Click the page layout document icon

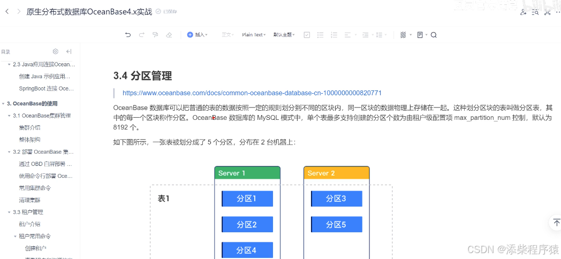(420, 35)
